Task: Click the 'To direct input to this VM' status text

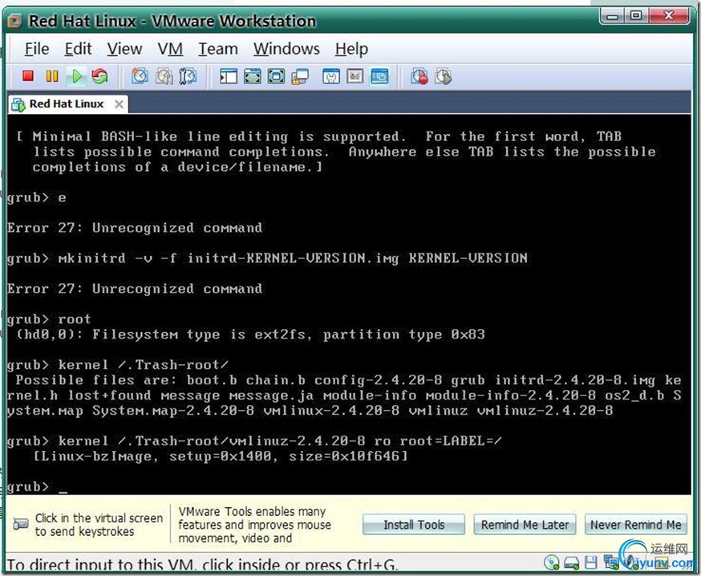Action: 201,565
